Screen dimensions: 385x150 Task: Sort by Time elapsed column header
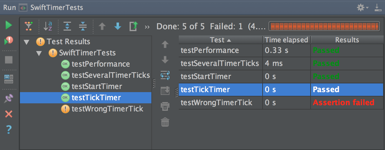coord(286,40)
